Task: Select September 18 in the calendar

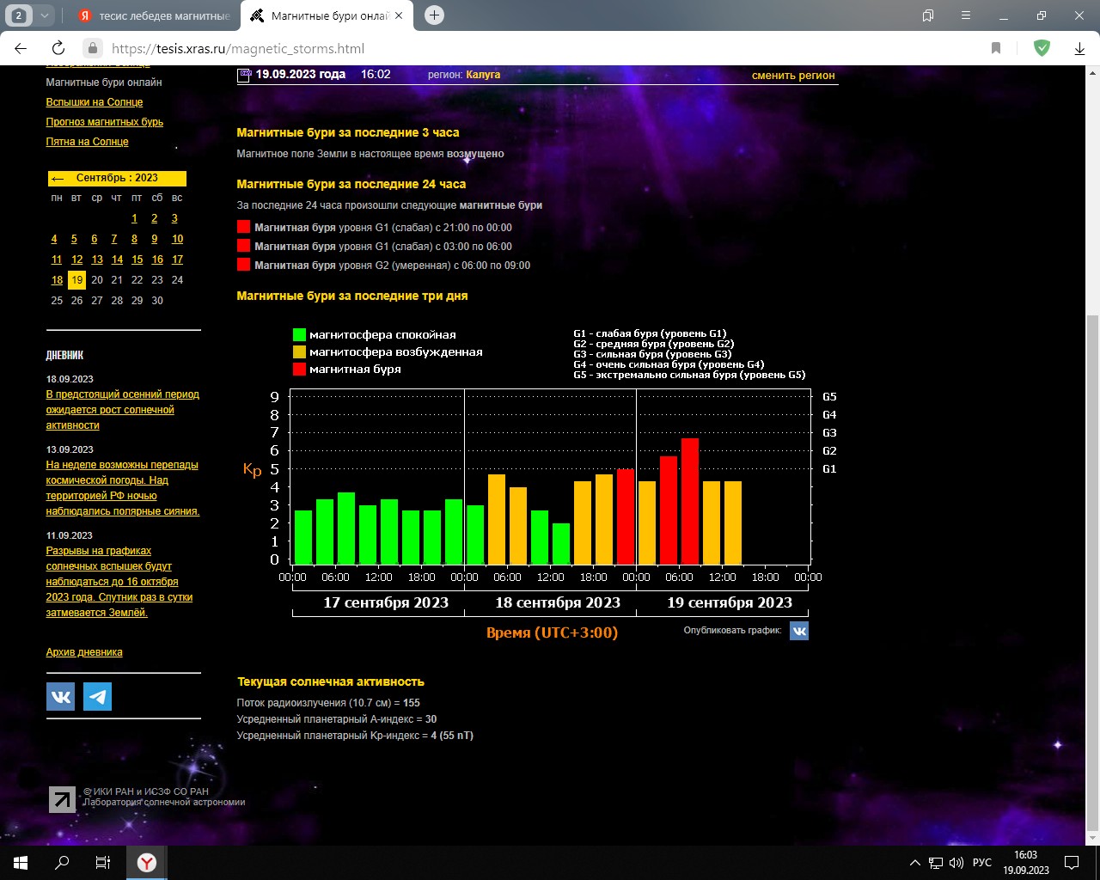Action: point(57,280)
